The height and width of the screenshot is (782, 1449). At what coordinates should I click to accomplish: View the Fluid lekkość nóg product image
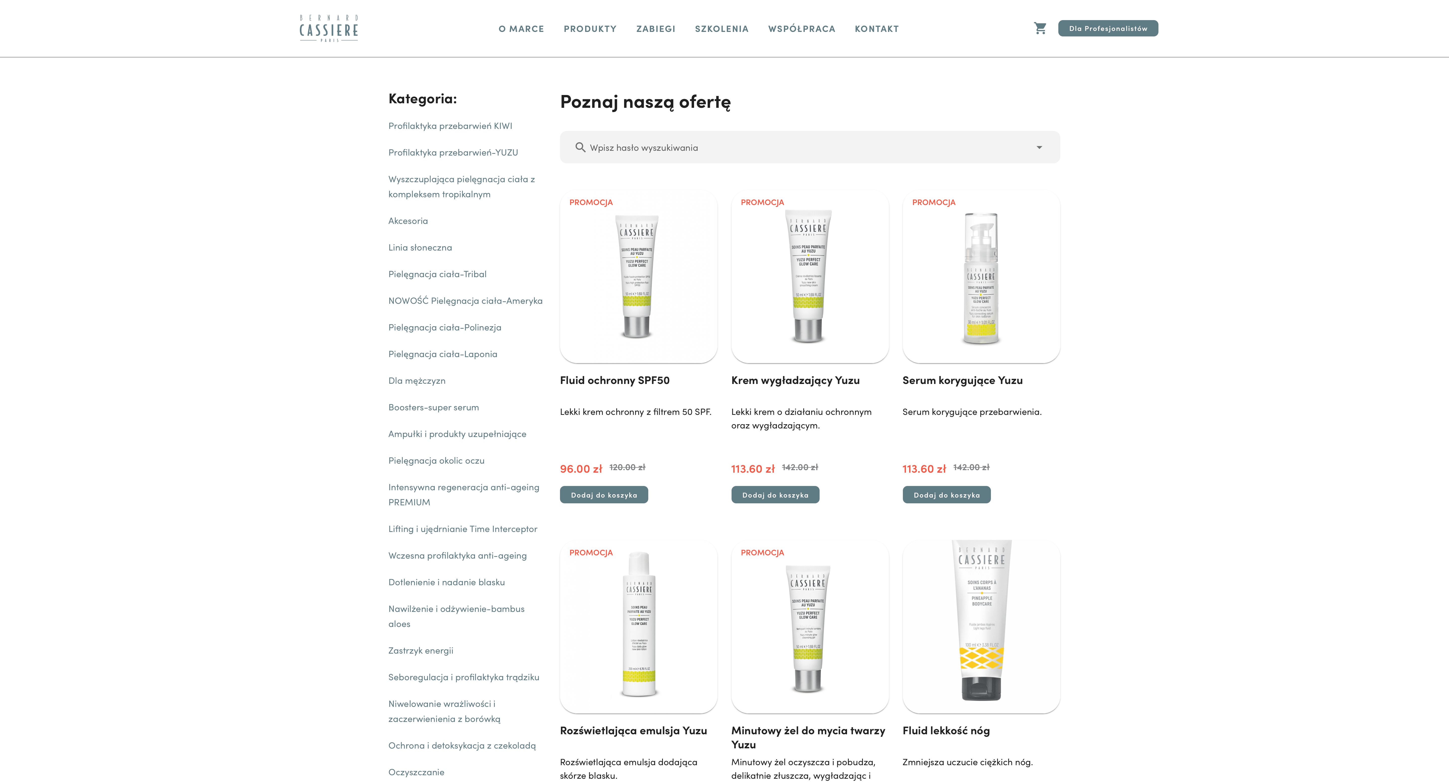click(981, 626)
